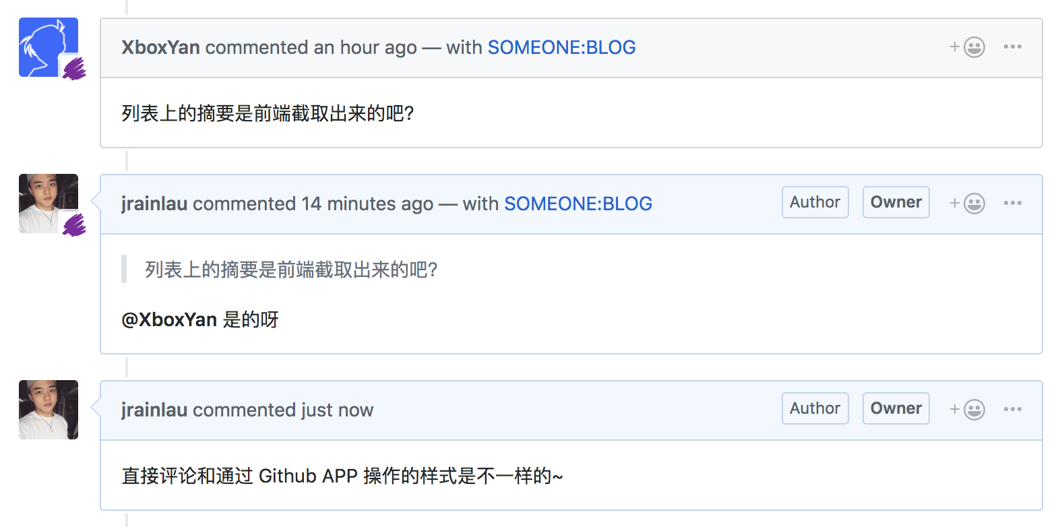This screenshot has height=527, width=1062.
Task: Click purple app badge on jrainlau's avatar
Action: [74, 225]
